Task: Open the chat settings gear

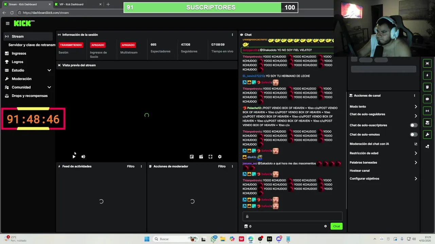Action: coord(326,226)
